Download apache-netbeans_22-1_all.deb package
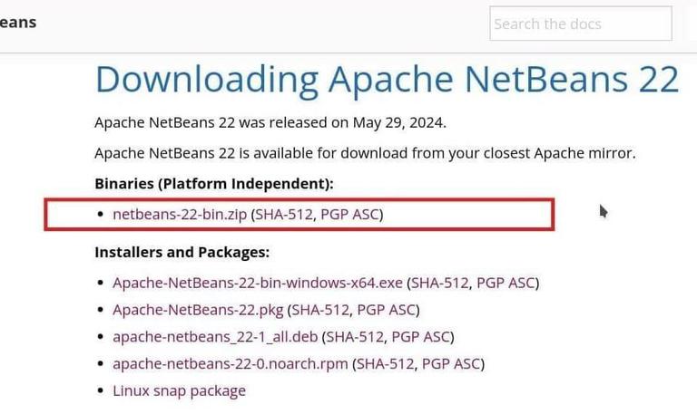697x414 pixels. [x=215, y=337]
